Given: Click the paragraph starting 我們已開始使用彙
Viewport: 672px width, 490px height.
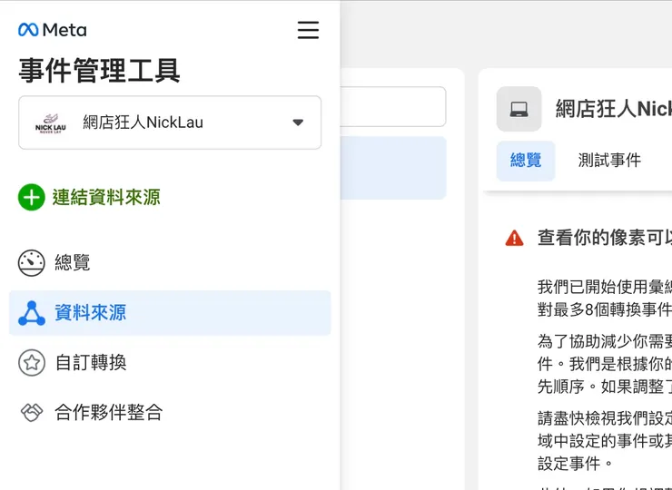Looking at the screenshot, I should [x=605, y=299].
